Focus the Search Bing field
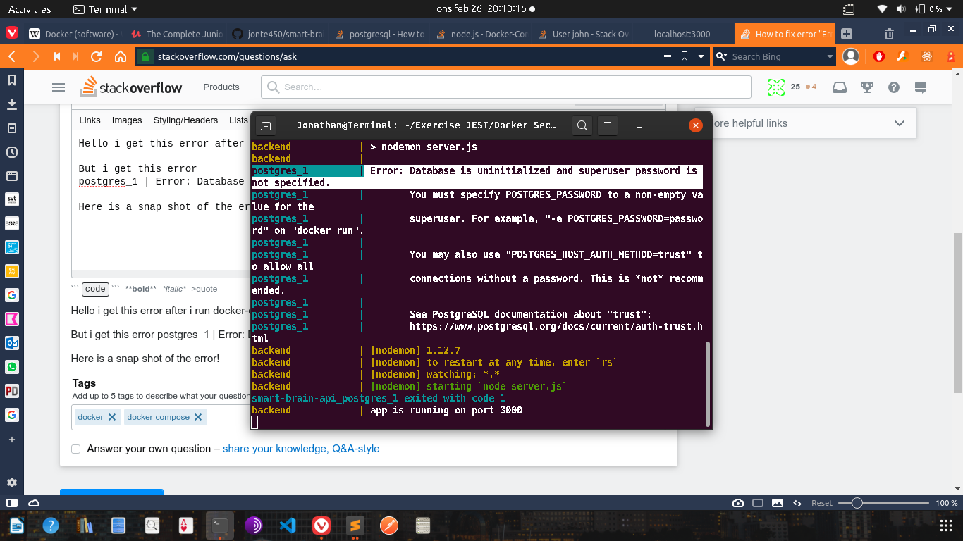Screen dimensions: 963x541 tap(778, 56)
